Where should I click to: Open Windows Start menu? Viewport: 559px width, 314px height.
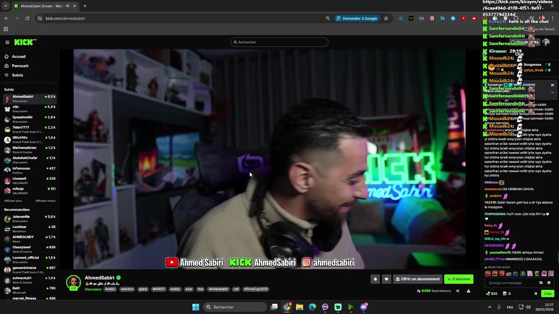pos(196,307)
